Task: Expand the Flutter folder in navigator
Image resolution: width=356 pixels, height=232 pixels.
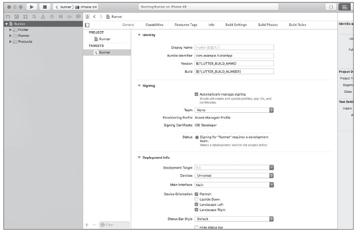Action: click(x=10, y=30)
